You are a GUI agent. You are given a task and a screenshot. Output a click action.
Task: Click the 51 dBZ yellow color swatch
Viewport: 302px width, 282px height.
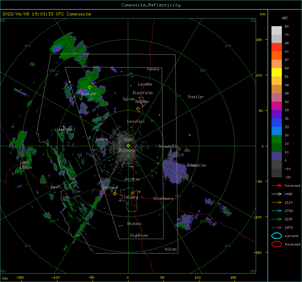276,72
